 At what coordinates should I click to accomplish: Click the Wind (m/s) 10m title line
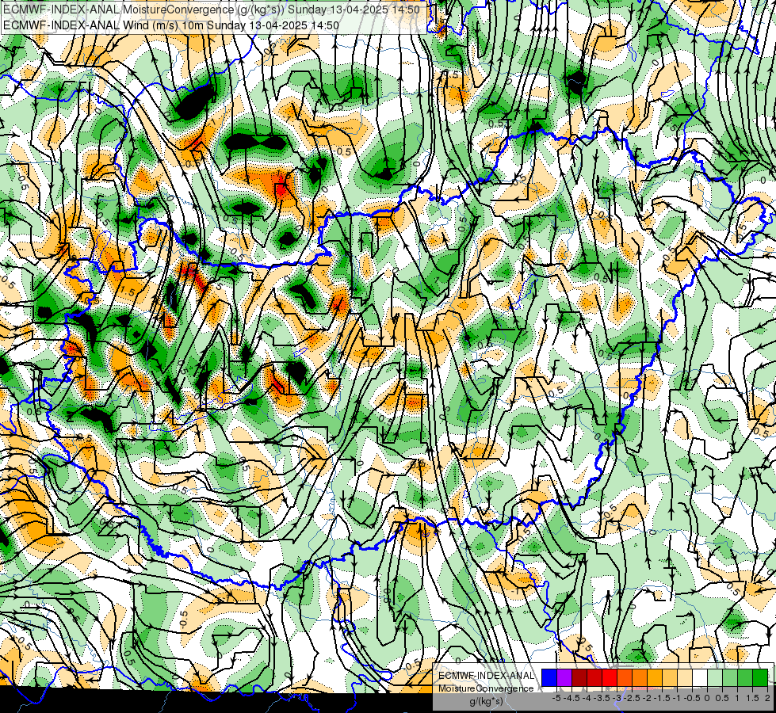coord(170,25)
